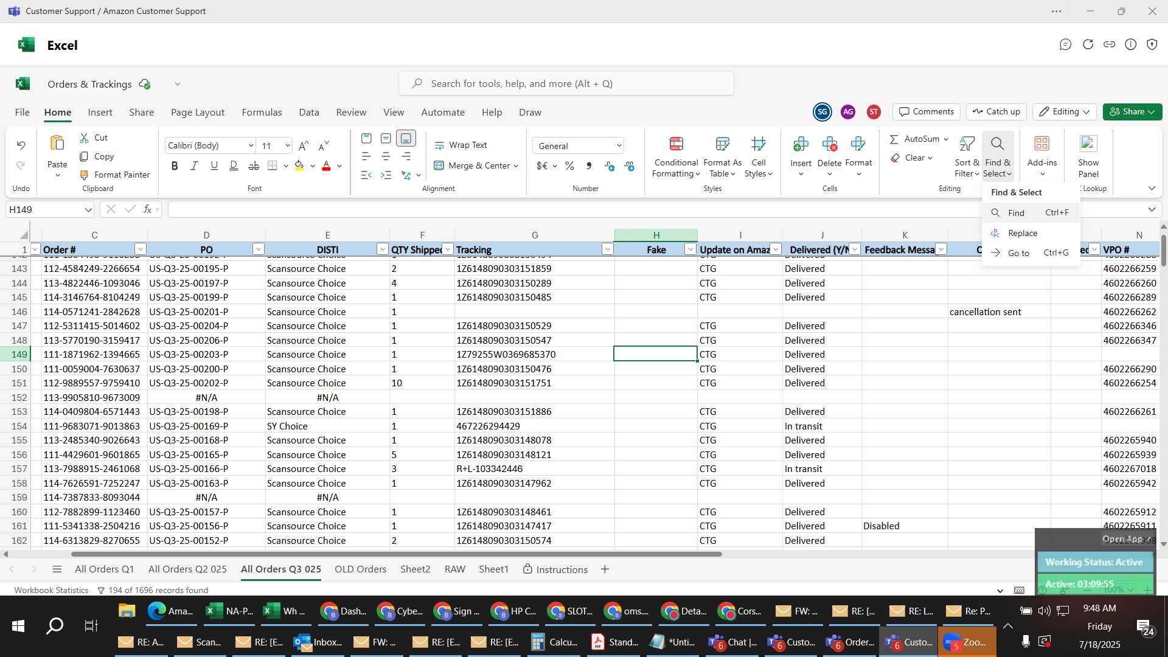Expand the formula bar chevron
The height and width of the screenshot is (657, 1168).
1152,209
